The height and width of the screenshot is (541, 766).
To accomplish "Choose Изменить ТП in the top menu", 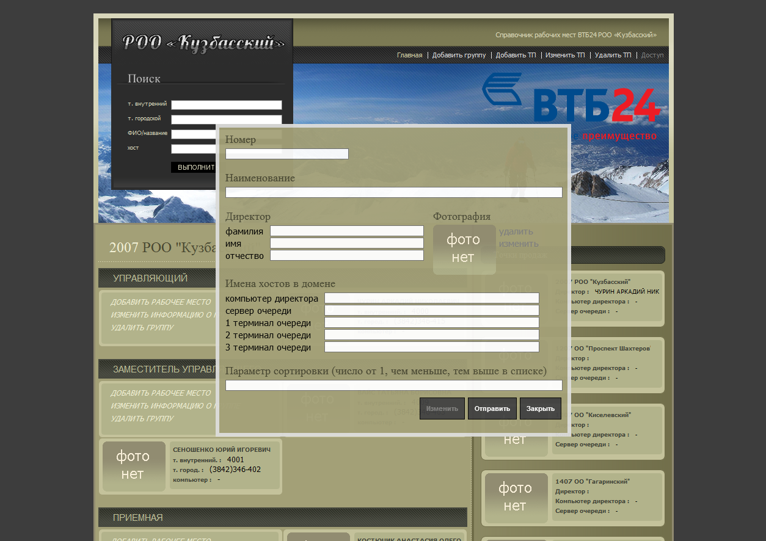I will tap(565, 55).
